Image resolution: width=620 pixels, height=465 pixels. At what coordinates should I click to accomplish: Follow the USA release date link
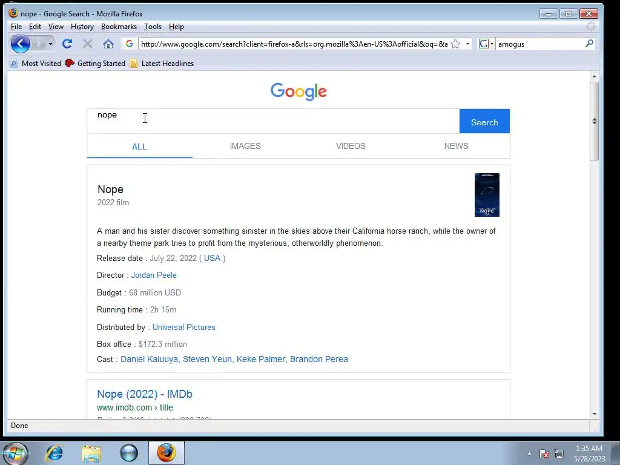(x=212, y=258)
